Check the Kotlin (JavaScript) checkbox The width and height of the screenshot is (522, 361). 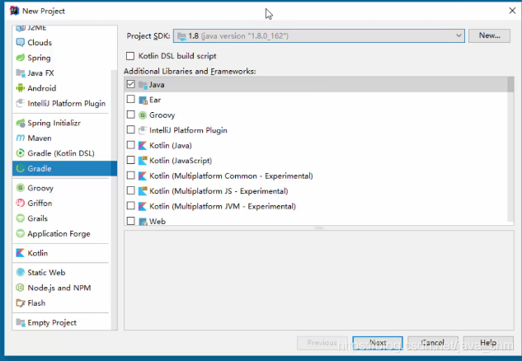131,160
